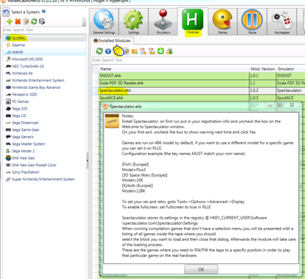Viewport: 305px width, 279px height.
Task: Select Nintendo Entertainment System
Action: pyautogui.click(x=45, y=80)
